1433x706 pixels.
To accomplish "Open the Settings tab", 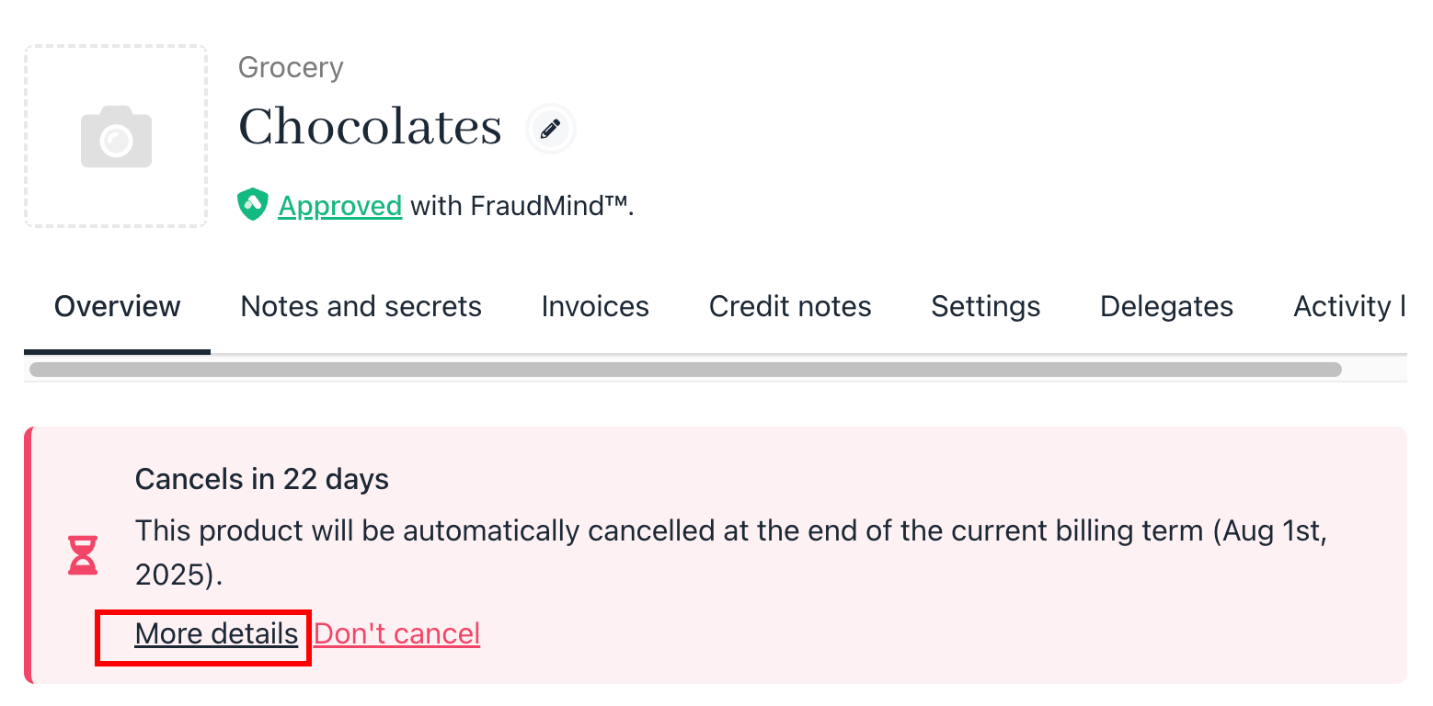I will pos(986,306).
